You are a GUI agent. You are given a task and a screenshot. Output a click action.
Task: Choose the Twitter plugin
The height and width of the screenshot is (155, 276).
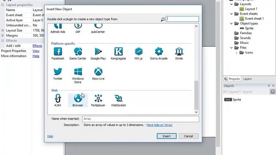pyautogui.click(x=58, y=74)
